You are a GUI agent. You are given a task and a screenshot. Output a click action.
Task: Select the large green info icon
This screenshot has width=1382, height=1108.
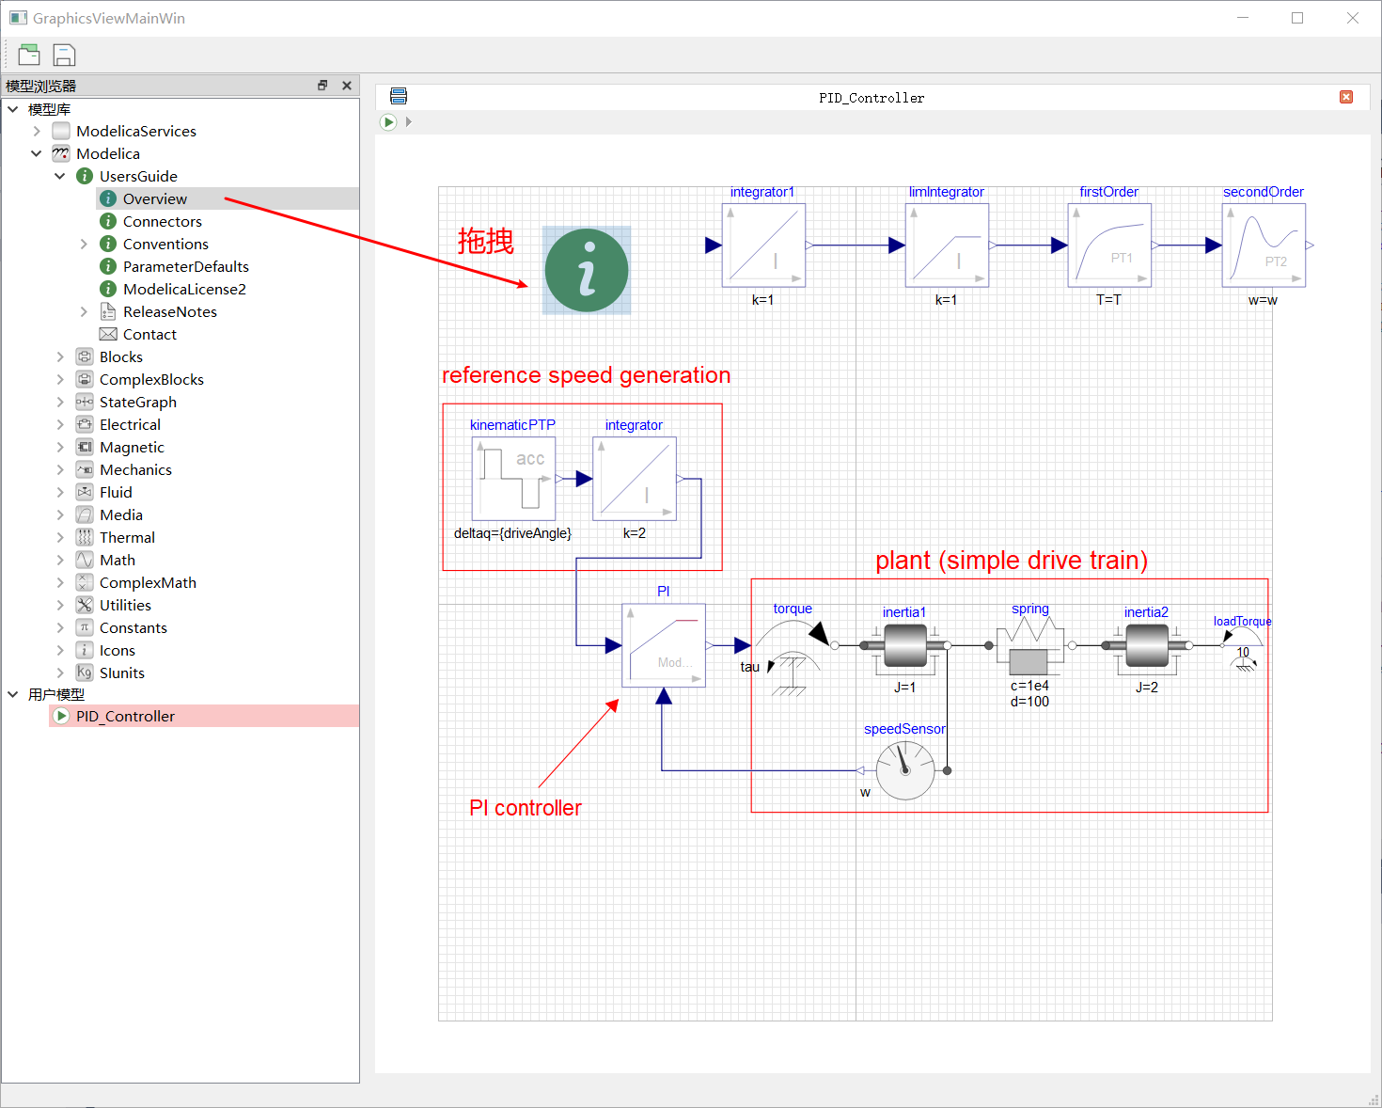coord(587,270)
